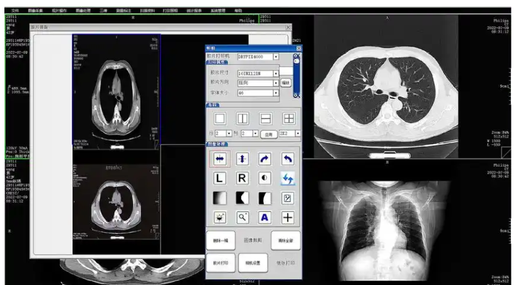Click the camera settings button
Screen dimensions: 514x285
point(253,263)
